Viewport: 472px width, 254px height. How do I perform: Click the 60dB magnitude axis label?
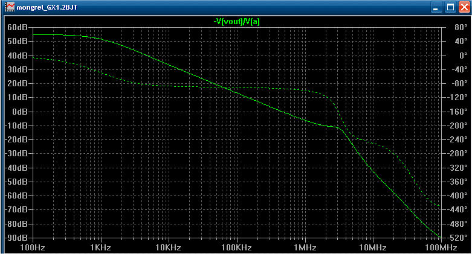click(17, 27)
